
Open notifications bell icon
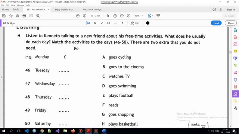pos(221,10)
